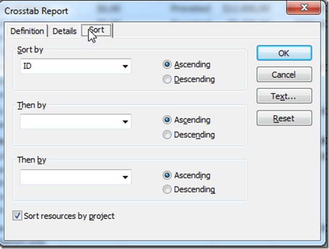Click the Sort by field showing ID
The width and height of the screenshot is (329, 249).
click(70, 66)
